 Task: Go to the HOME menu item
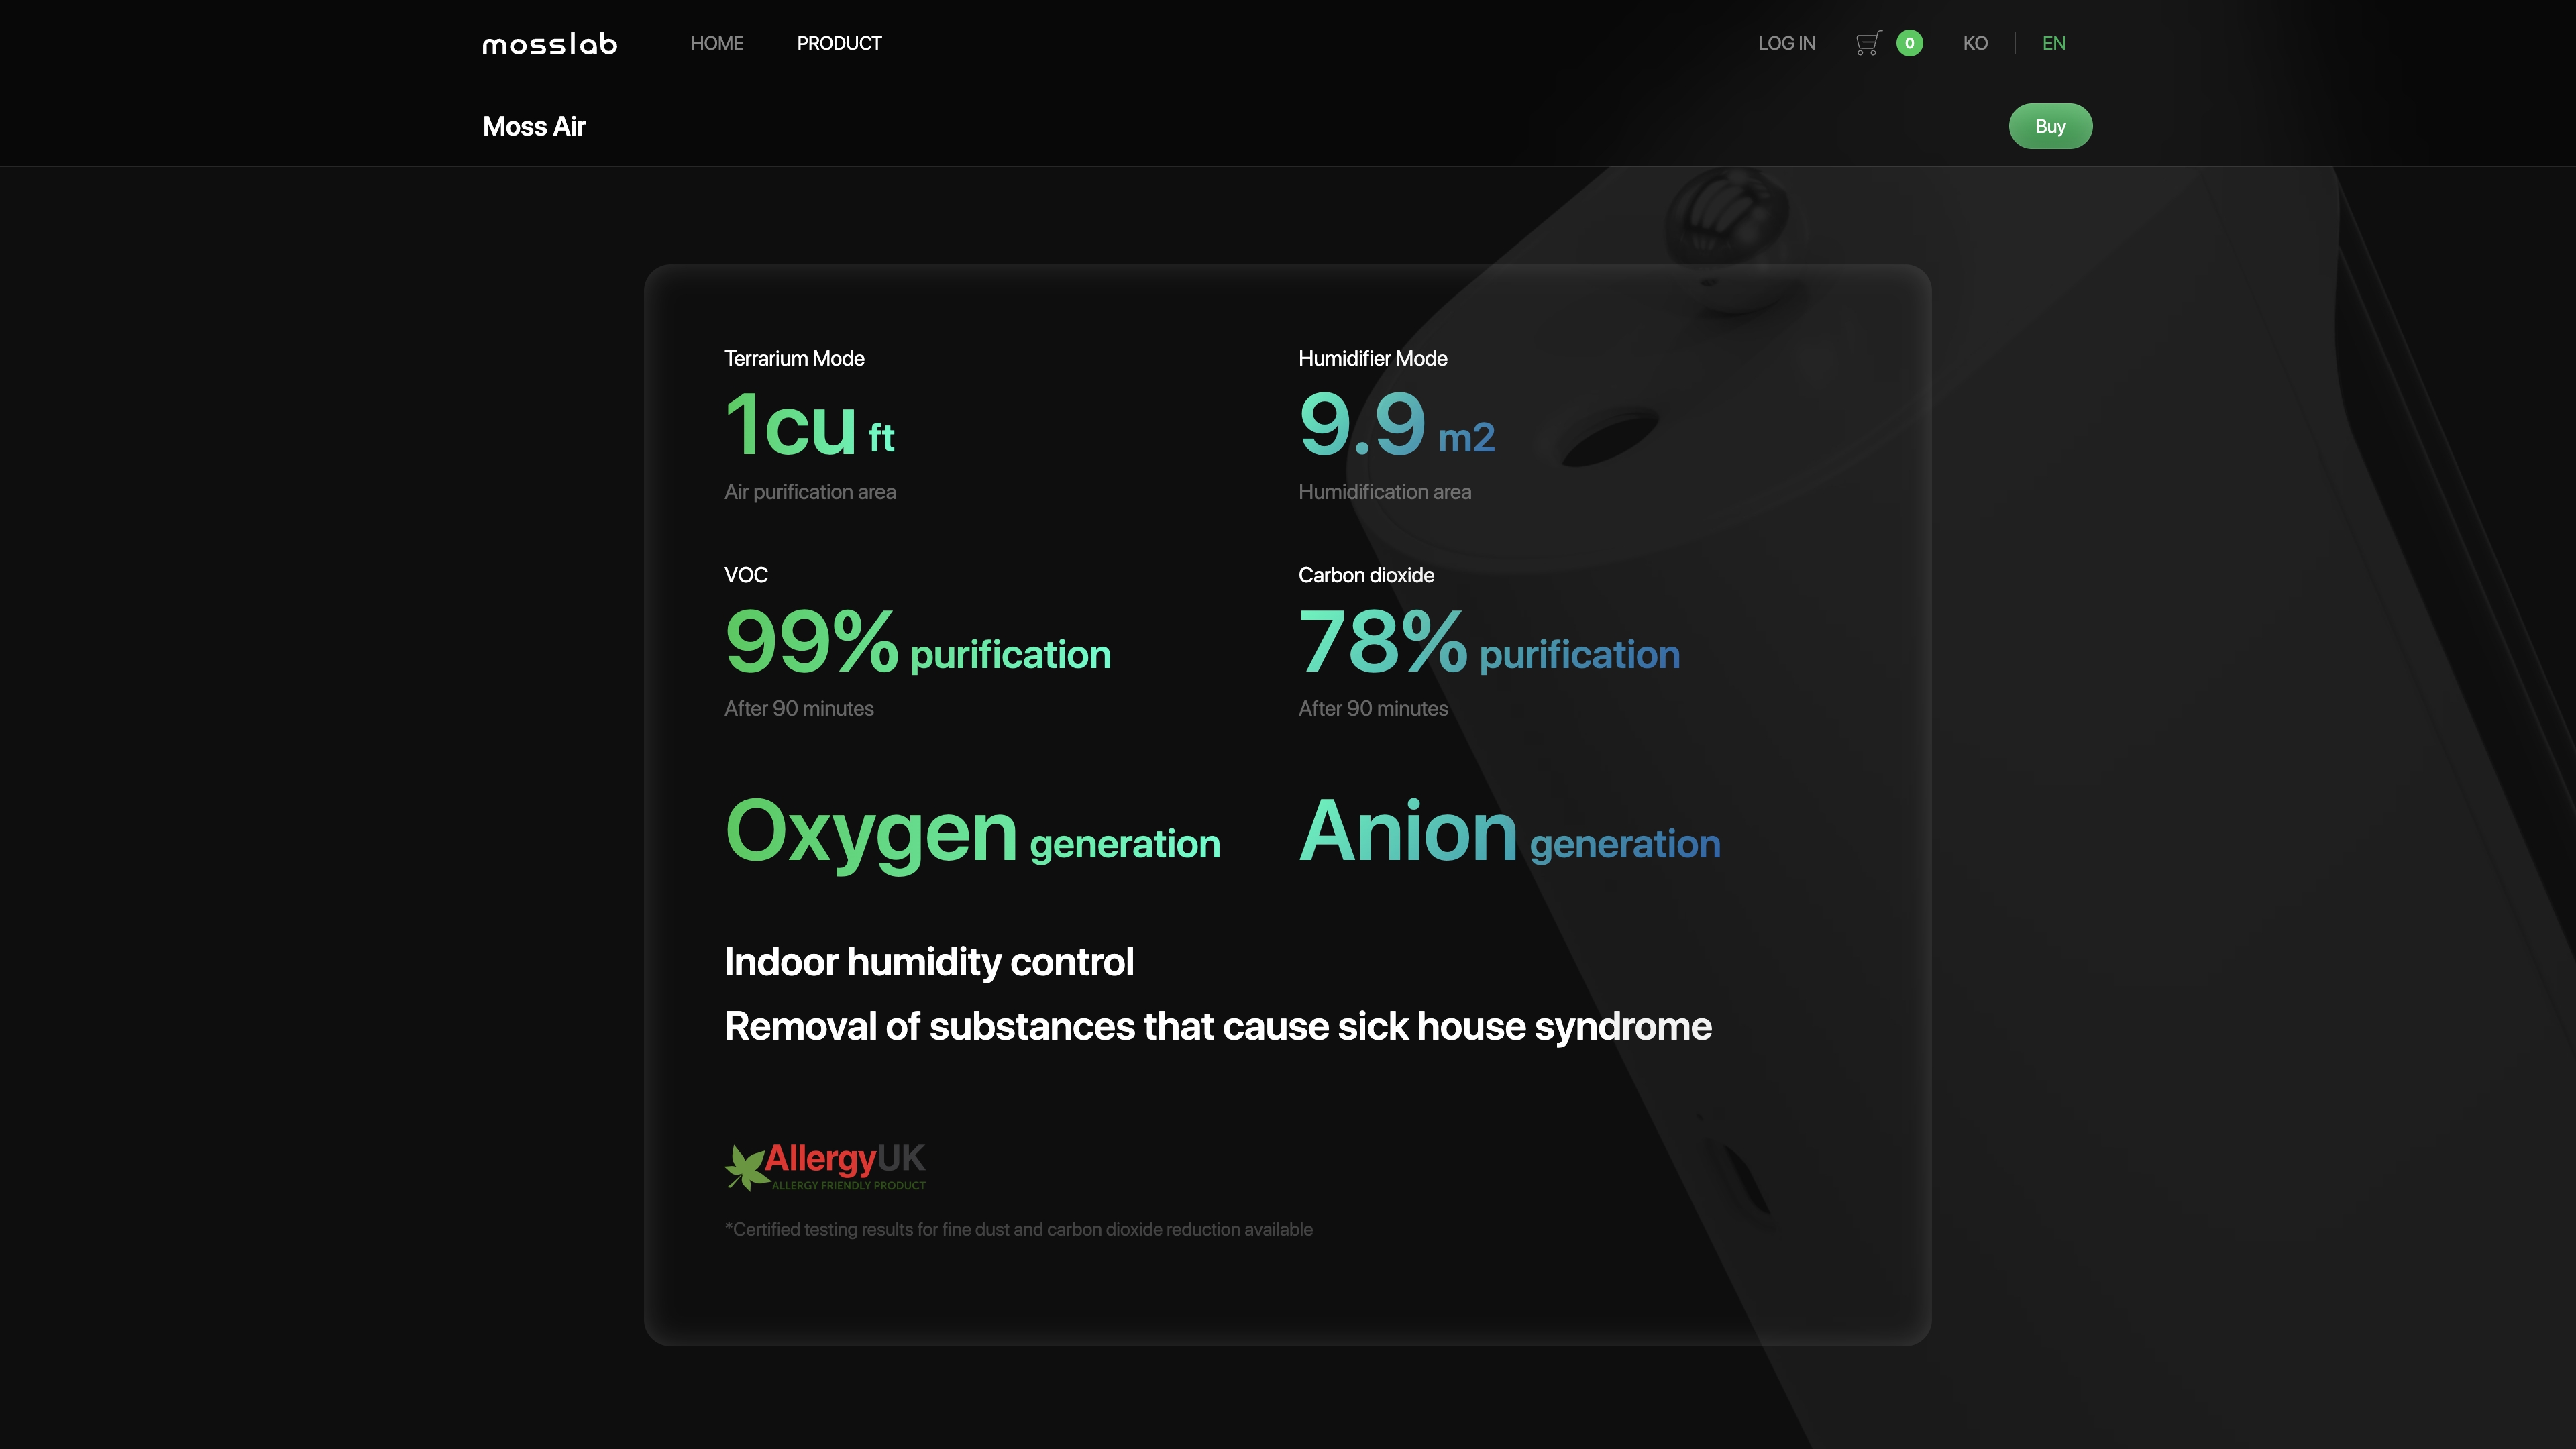coord(716,43)
